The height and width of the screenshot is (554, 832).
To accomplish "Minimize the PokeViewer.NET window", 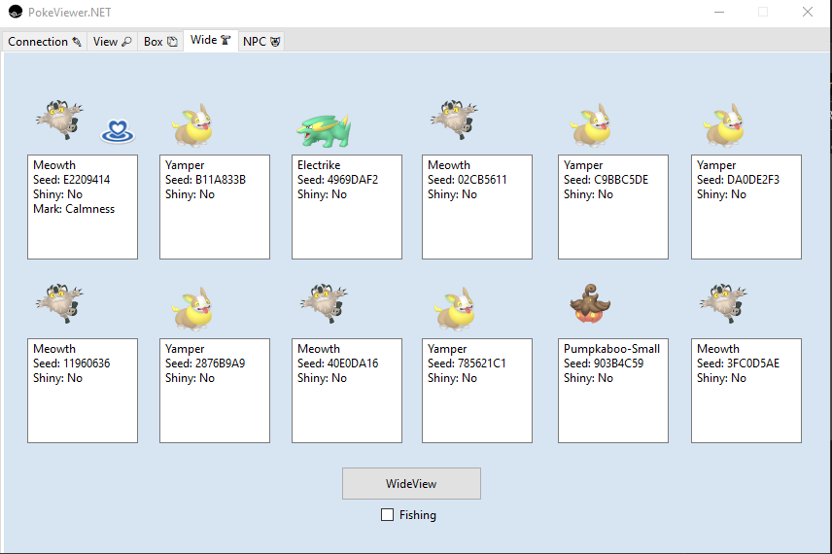I will 719,12.
